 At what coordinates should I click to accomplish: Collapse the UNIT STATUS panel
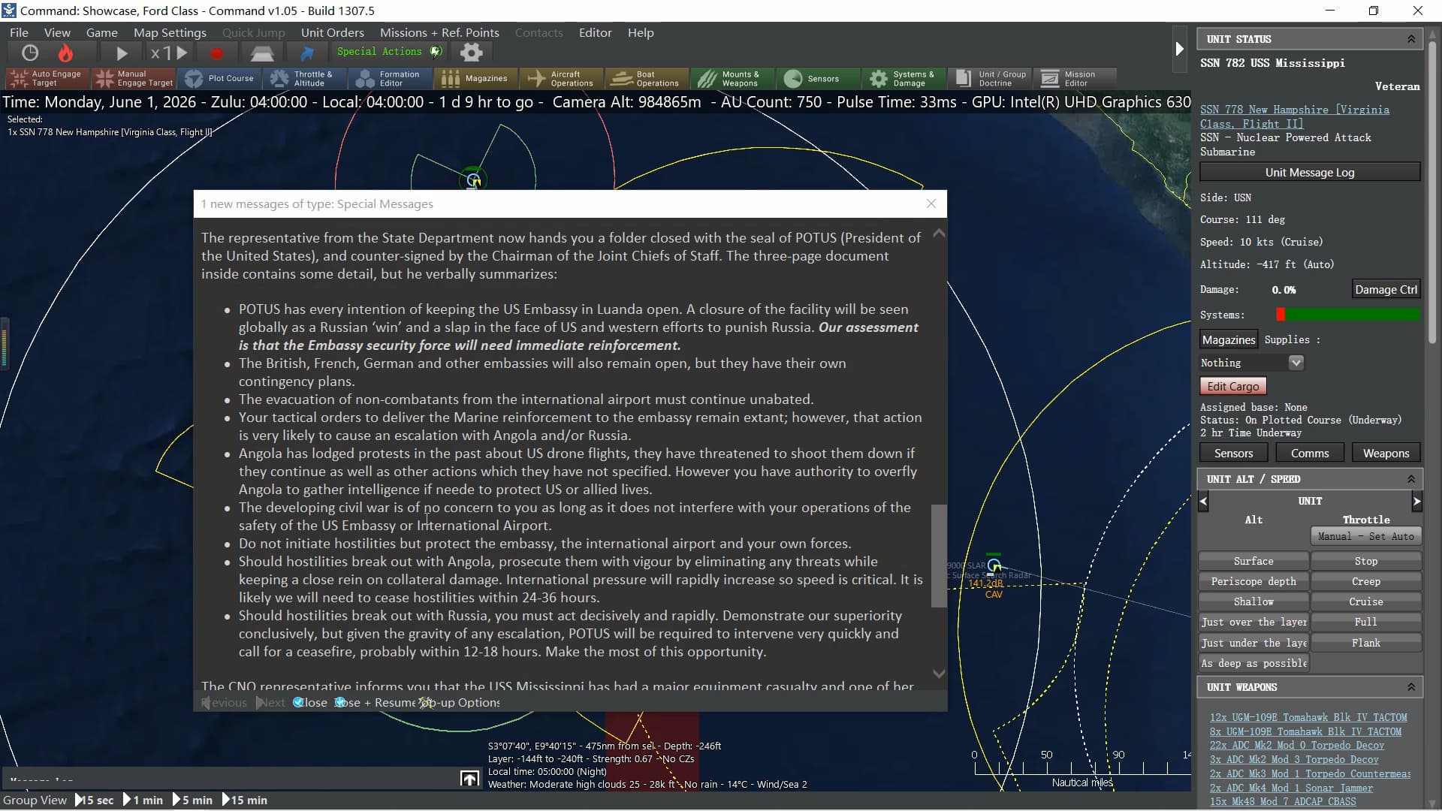pyautogui.click(x=1410, y=39)
